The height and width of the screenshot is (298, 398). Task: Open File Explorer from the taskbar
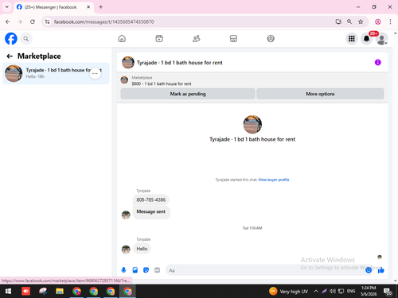(x=60, y=292)
